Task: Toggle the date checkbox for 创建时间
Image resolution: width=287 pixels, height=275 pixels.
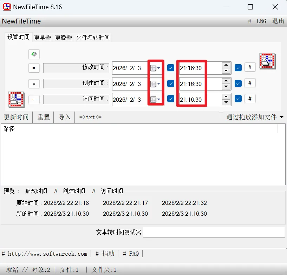Action: (171, 83)
